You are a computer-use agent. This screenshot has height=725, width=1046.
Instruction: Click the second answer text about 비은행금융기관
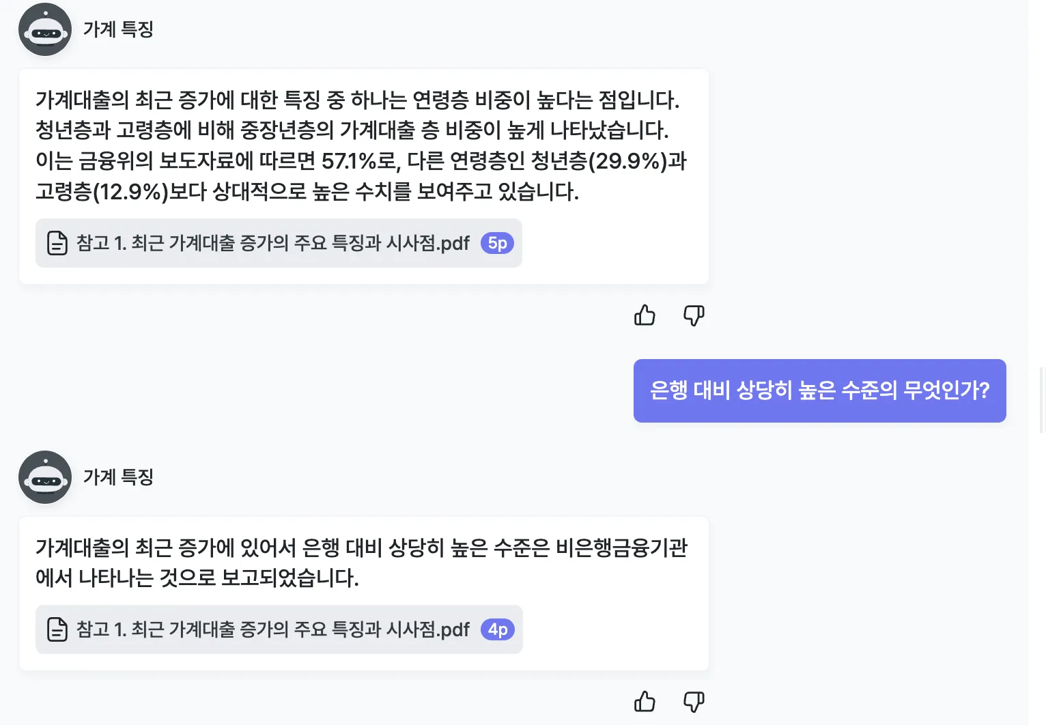pyautogui.click(x=361, y=563)
